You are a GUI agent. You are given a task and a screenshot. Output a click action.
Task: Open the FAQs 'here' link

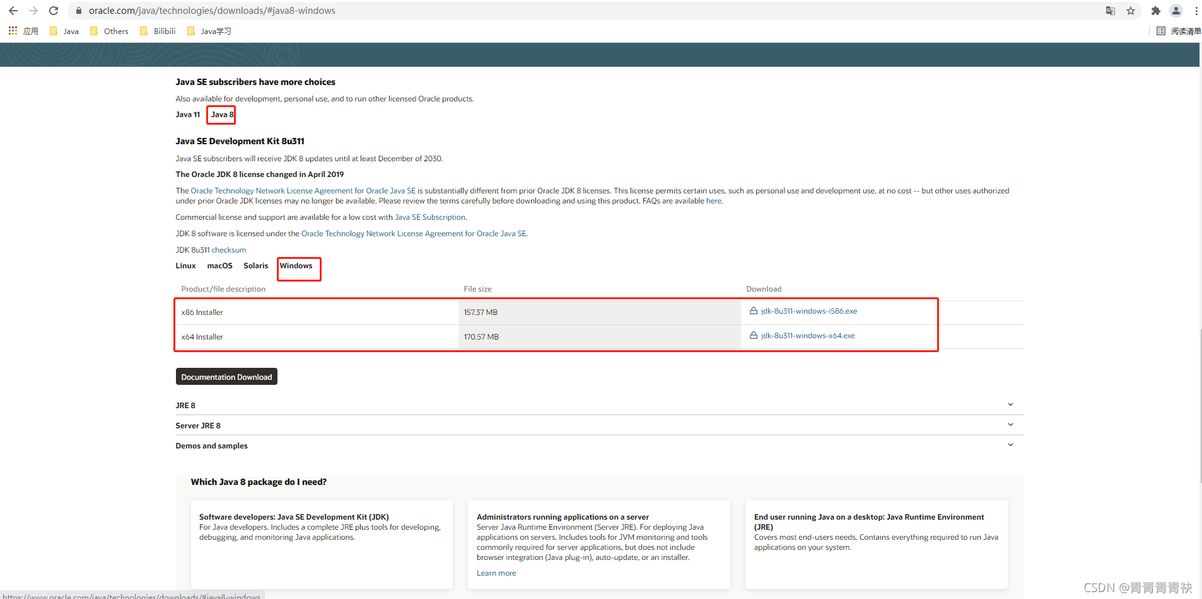pyautogui.click(x=714, y=201)
